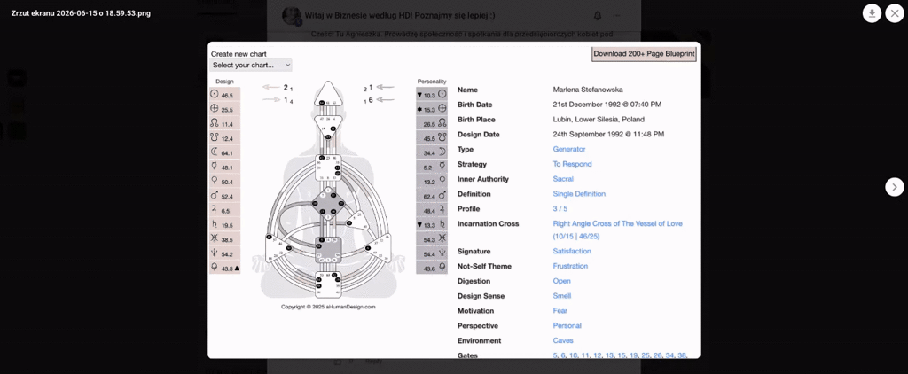The height and width of the screenshot is (374, 908).
Task: Open the 3 / 5 profile link
Action: pyautogui.click(x=560, y=209)
